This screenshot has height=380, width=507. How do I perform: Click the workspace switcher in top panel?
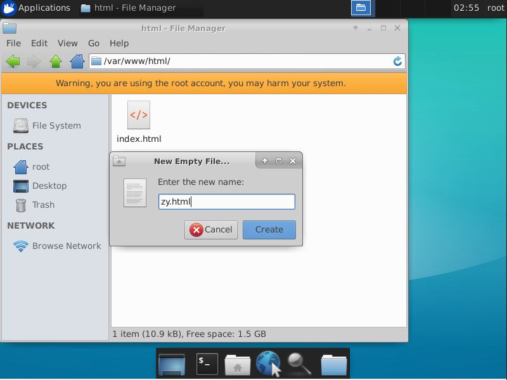pos(361,8)
